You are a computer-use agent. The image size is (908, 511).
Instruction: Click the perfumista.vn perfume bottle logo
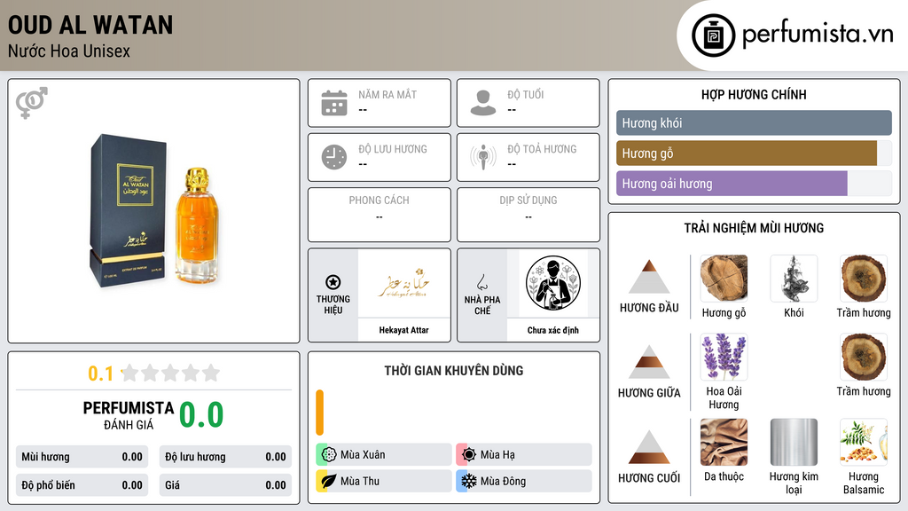714,35
